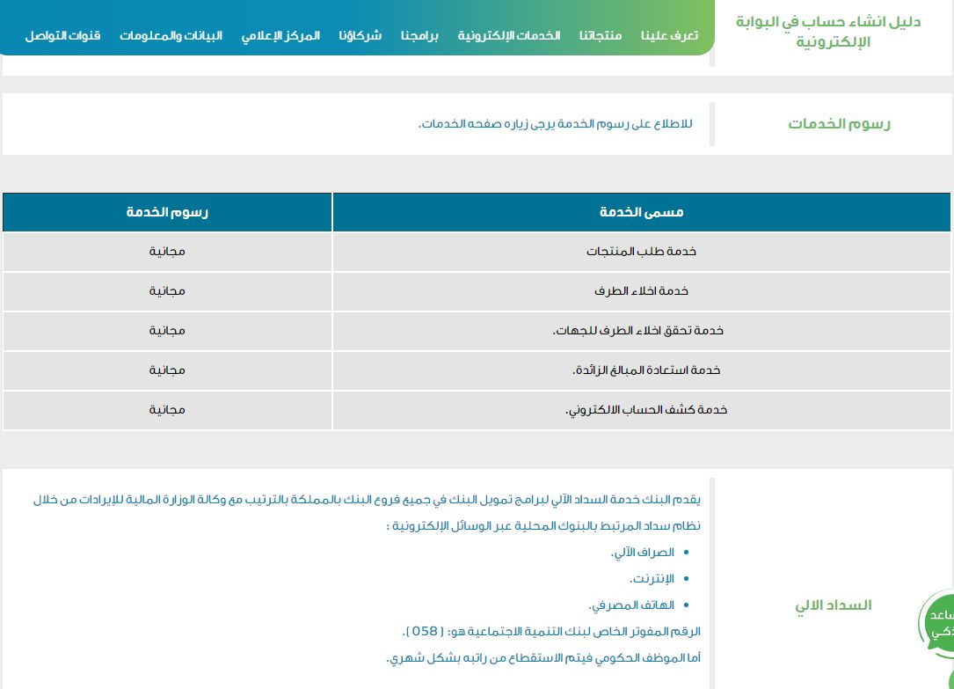Click the 'رسوم الخدمة' table column header

[167, 212]
